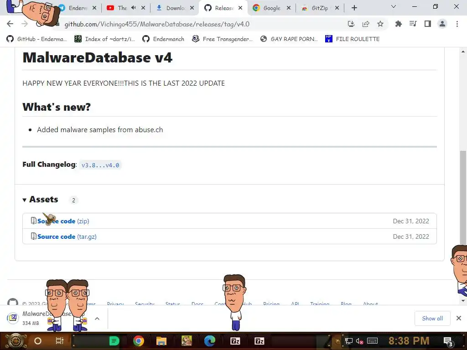Go back with the browser back arrow
The image size is (467, 350).
tap(10, 24)
